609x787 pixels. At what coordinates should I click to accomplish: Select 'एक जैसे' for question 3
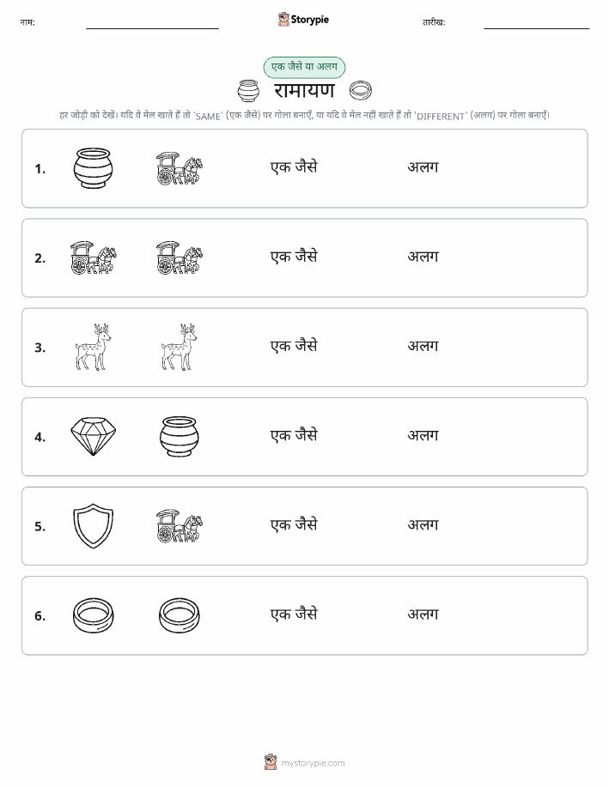pyautogui.click(x=294, y=346)
